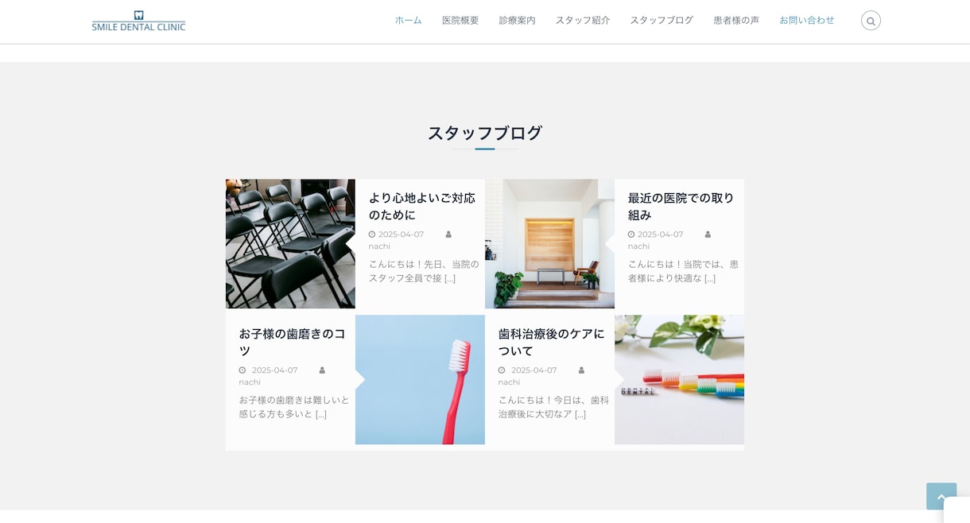This screenshot has width=970, height=523.
Task: Click author icon on 歯科治療後のケア post
Action: [581, 370]
